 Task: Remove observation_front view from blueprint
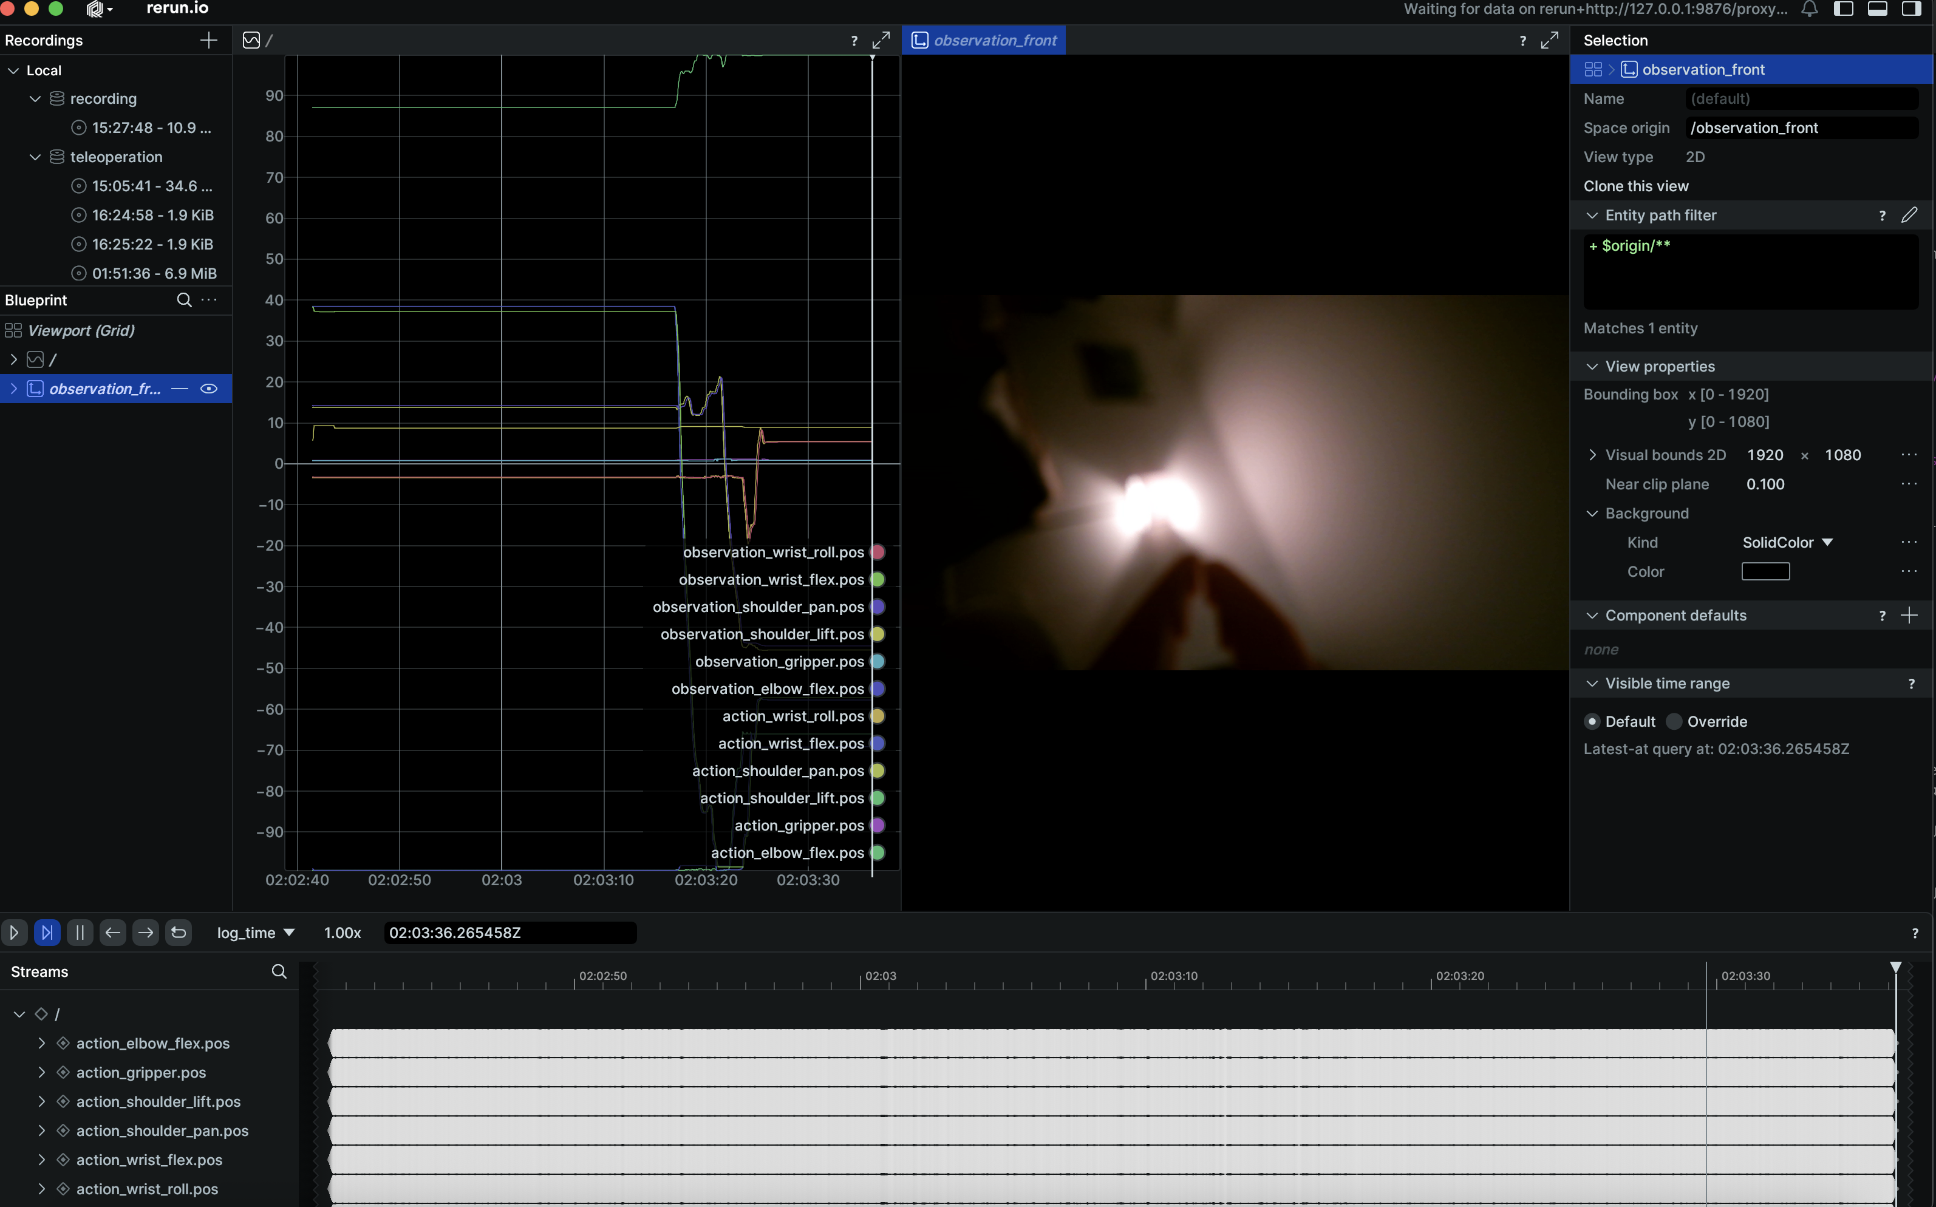pos(180,389)
